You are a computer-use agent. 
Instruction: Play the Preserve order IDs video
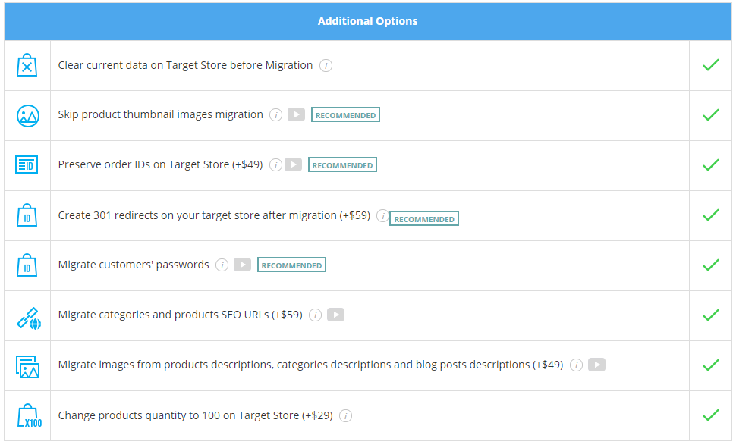pos(294,164)
